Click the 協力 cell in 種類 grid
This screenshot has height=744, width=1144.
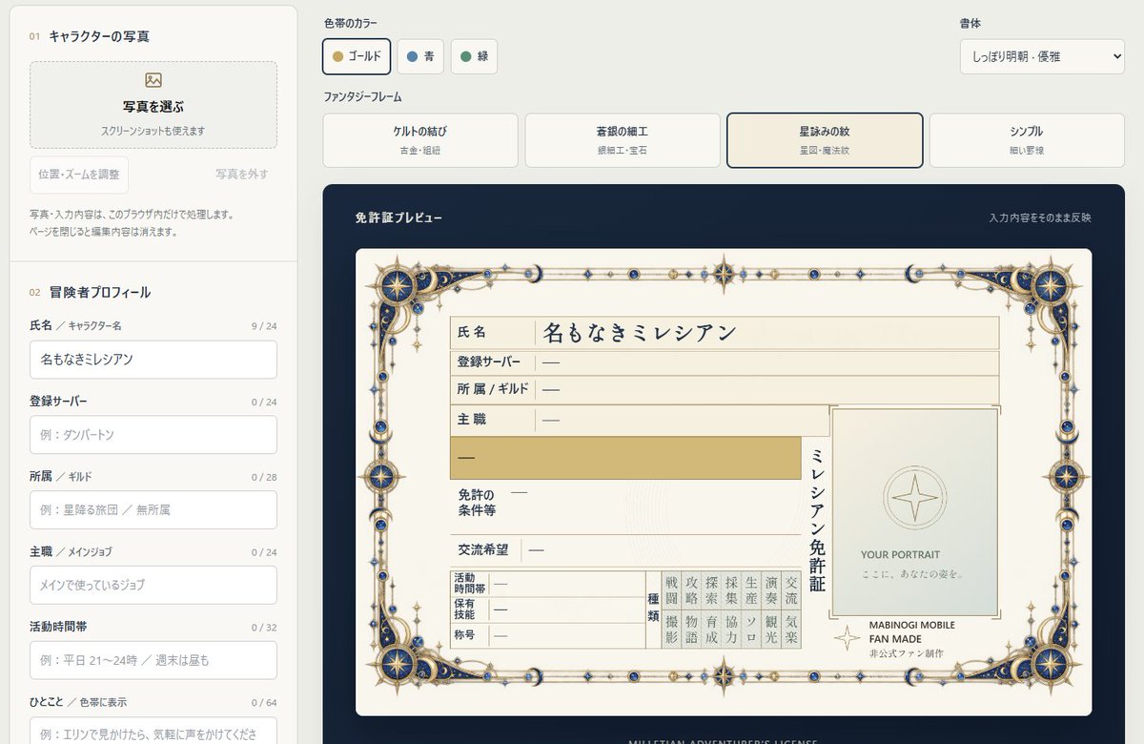tap(731, 630)
